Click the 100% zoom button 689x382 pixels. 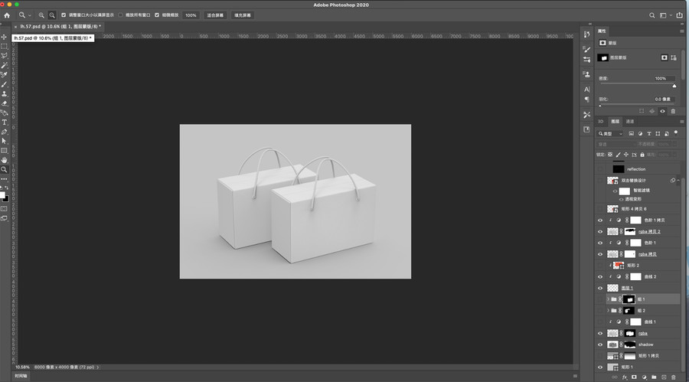(191, 15)
